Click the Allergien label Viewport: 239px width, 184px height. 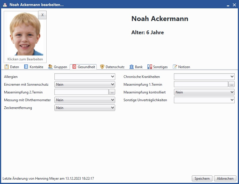coord(11,77)
